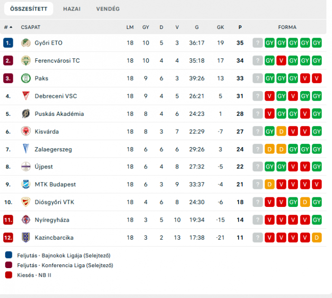Open the Vendég standings tab
The height and width of the screenshot is (298, 332).
pos(108,9)
